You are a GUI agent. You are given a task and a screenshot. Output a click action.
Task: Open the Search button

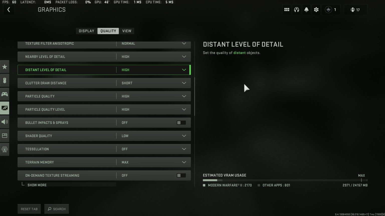click(x=56, y=209)
